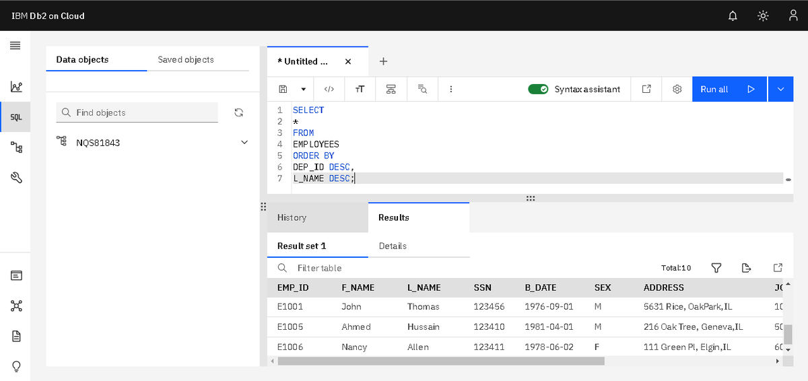Open results in a new window

778,268
